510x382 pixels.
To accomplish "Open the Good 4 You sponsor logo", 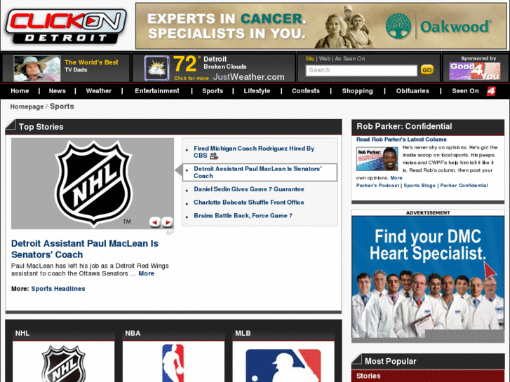I will point(474,71).
